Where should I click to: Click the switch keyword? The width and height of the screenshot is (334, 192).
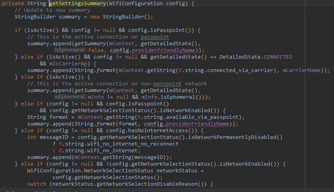(37, 184)
